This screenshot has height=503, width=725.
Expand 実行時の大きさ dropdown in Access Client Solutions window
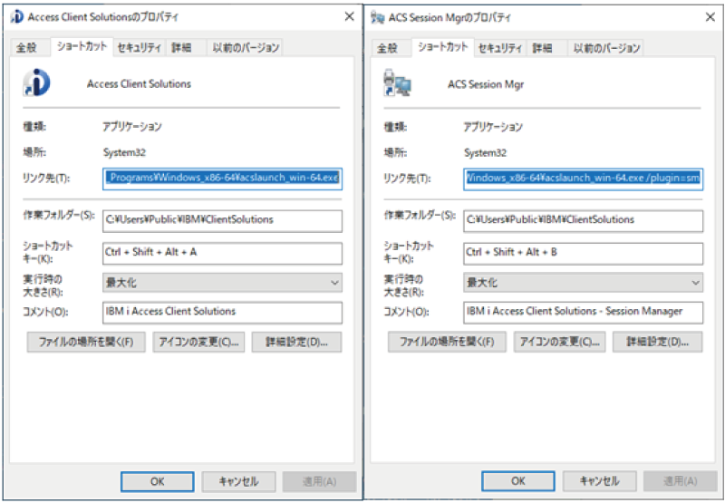tap(222, 283)
